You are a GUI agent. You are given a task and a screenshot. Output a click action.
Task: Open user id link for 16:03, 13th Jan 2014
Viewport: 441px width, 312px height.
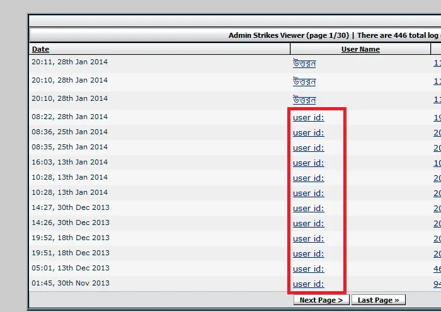click(309, 163)
